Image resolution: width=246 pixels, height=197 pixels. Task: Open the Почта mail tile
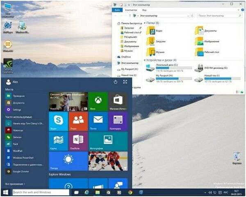(98, 122)
